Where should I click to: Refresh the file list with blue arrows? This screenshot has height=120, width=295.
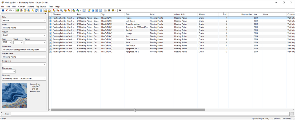(37, 10)
